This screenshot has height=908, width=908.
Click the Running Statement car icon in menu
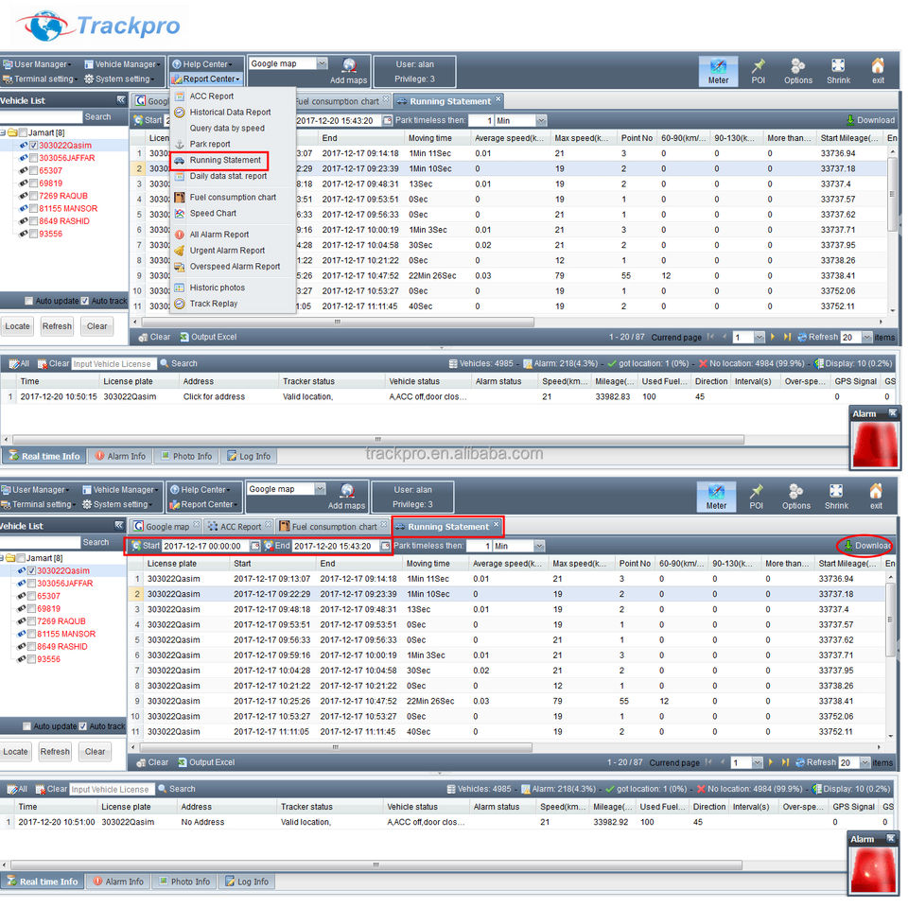click(x=180, y=161)
